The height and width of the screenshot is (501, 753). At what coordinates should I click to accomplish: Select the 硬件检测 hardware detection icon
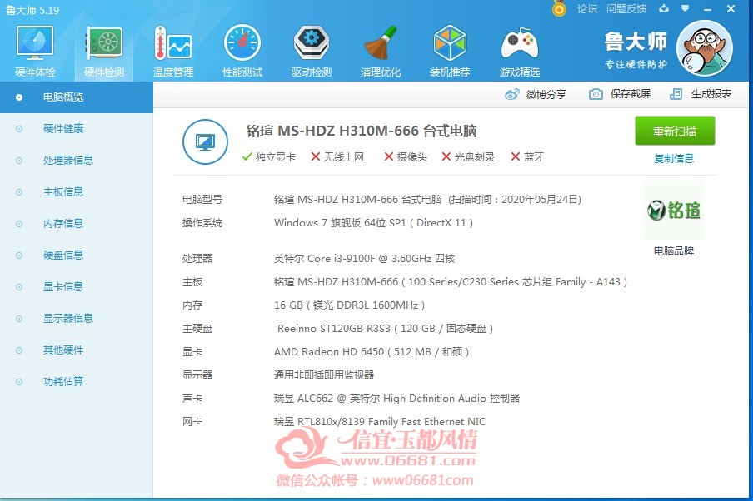coord(104,52)
